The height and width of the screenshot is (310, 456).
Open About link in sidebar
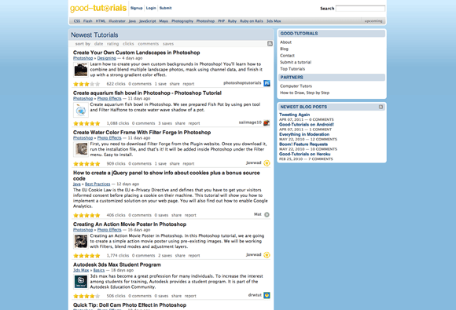point(285,42)
